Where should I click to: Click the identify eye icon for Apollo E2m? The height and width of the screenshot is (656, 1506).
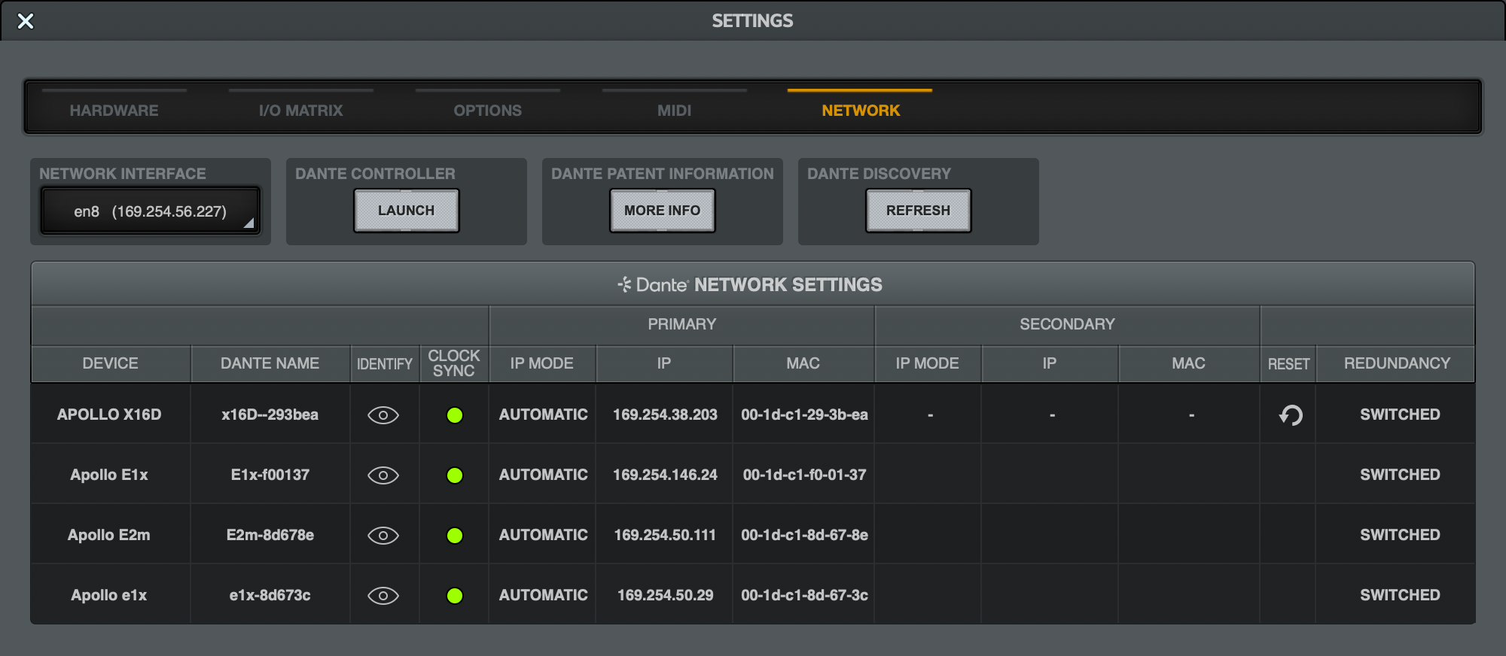tap(383, 536)
